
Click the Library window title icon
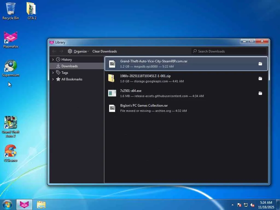[x=52, y=42]
